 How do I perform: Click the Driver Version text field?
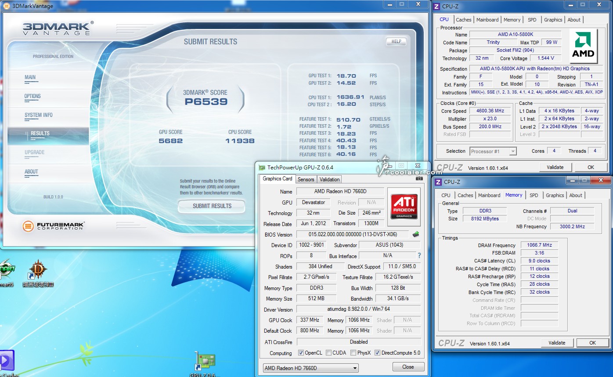pyautogui.click(x=358, y=309)
